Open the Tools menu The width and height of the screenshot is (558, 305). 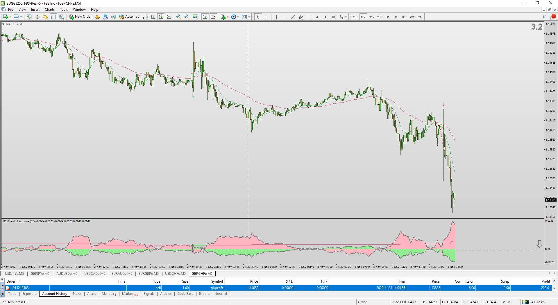coord(64,10)
